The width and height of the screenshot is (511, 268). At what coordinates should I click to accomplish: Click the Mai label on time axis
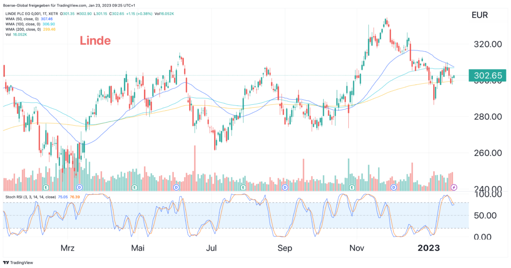coord(138,248)
